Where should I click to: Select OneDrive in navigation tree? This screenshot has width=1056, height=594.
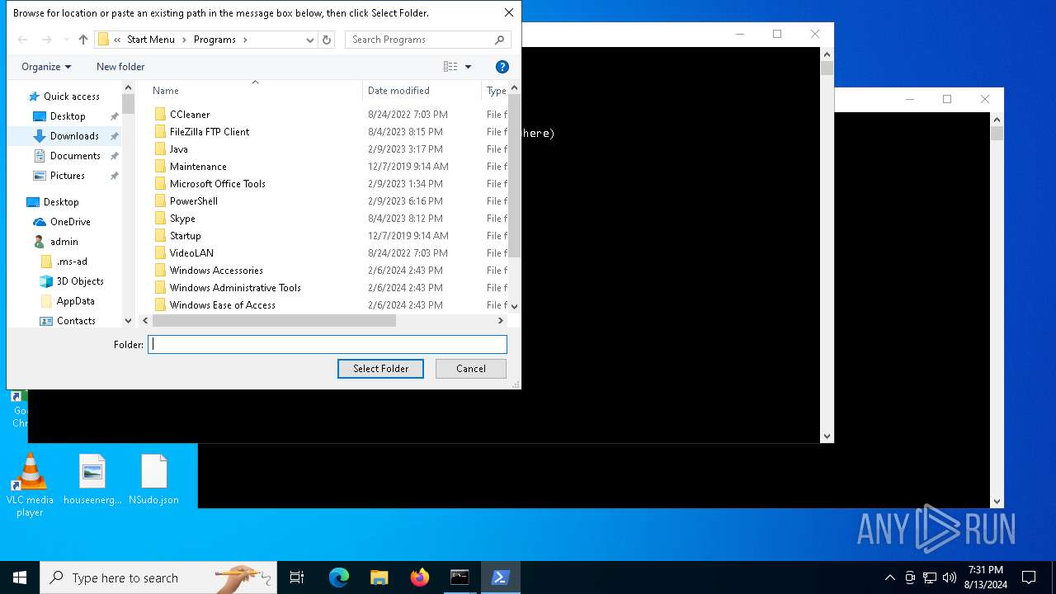point(70,222)
